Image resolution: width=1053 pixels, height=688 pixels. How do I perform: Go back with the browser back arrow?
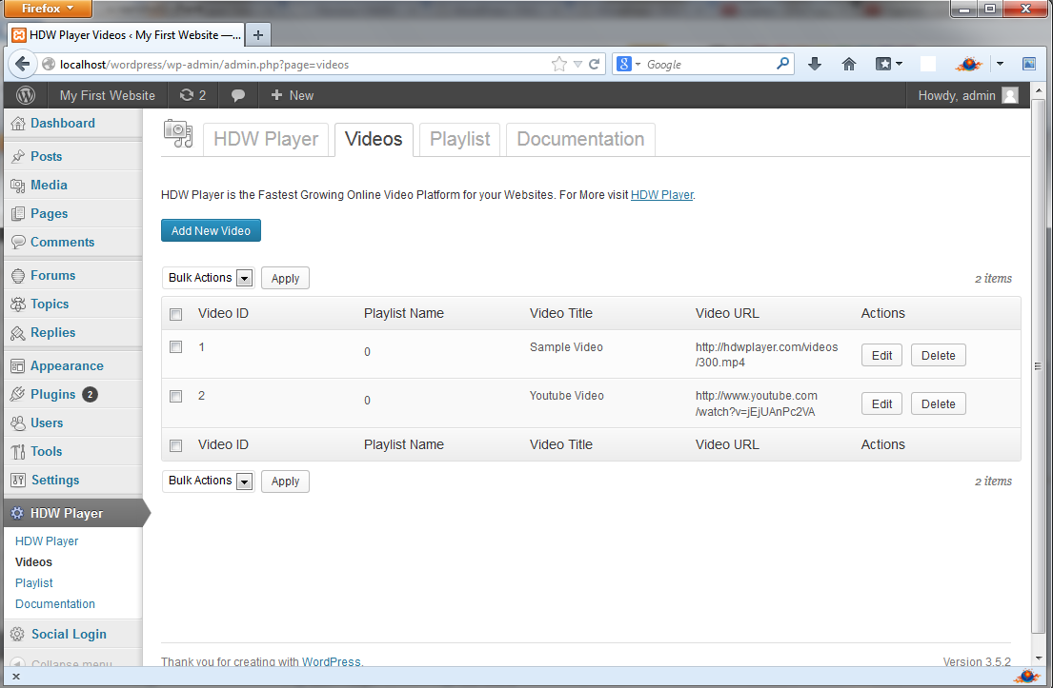(x=22, y=65)
